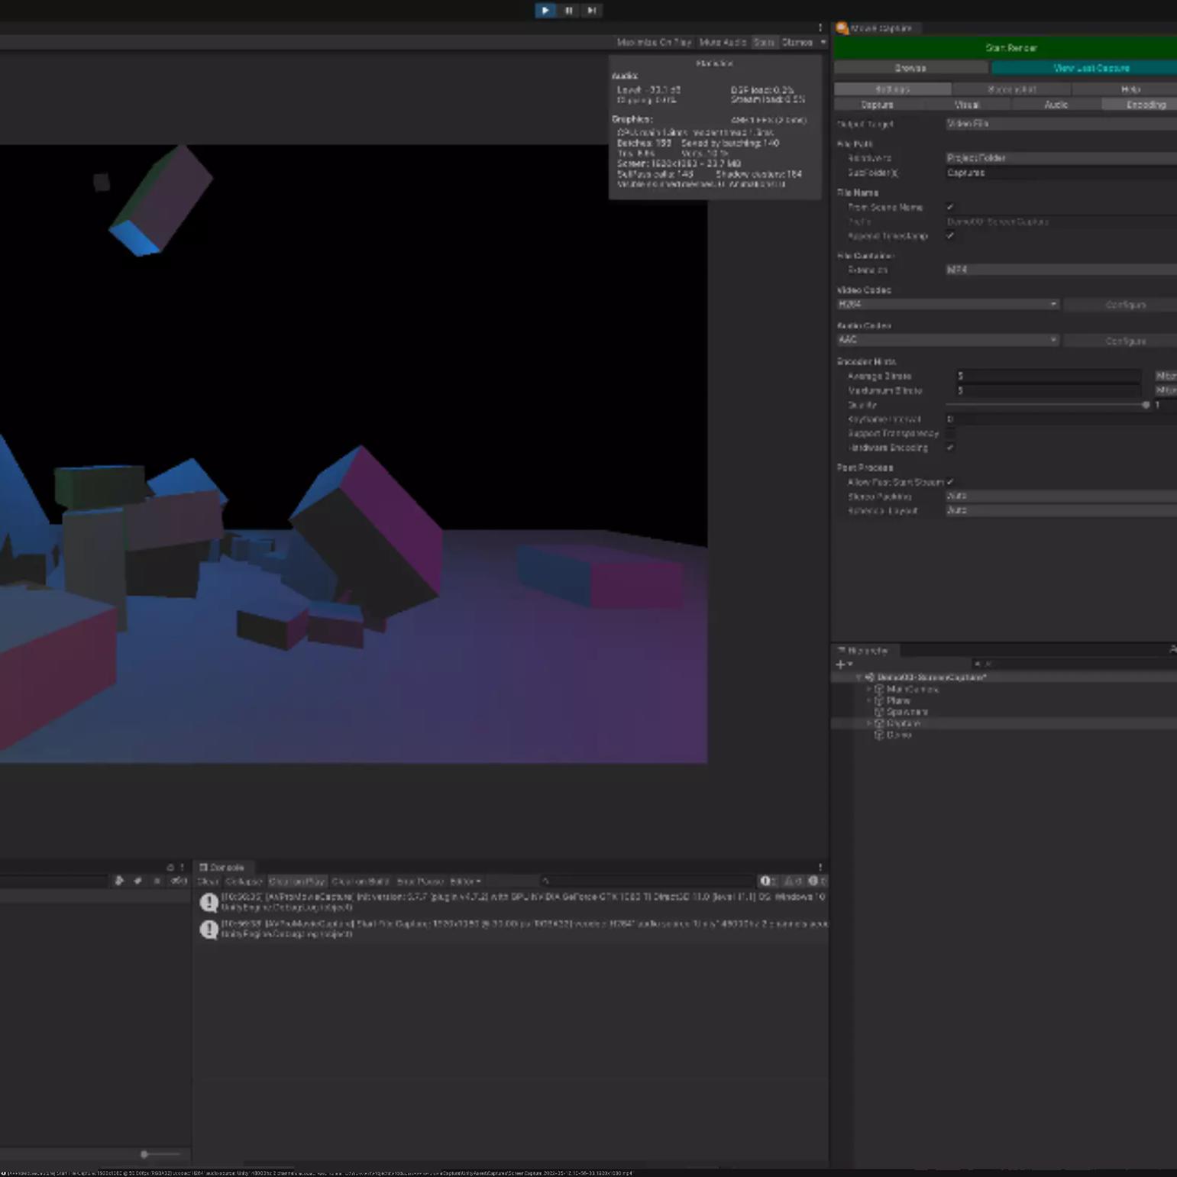Click the Project favorites star icon
This screenshot has height=1177, width=1177.
click(x=157, y=881)
